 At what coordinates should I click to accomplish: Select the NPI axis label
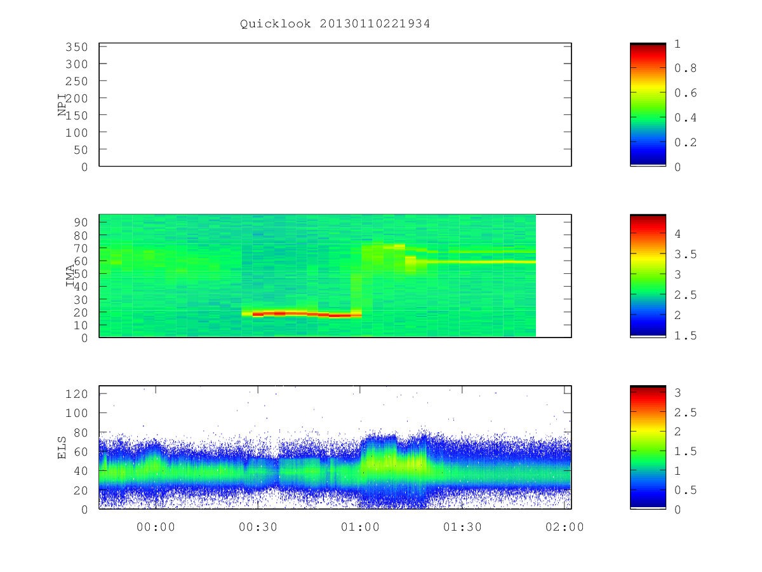coord(62,105)
